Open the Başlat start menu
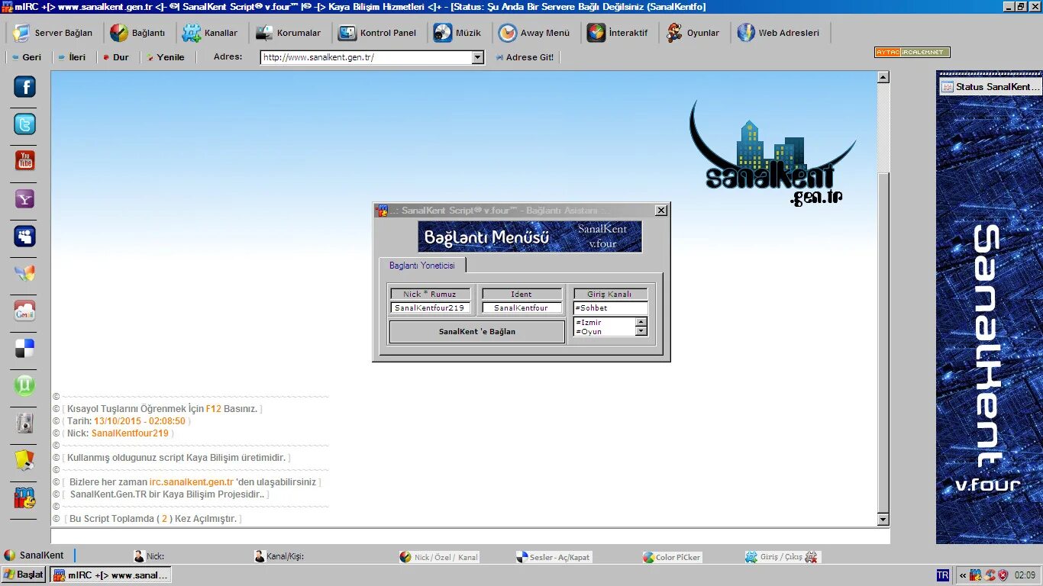The height and width of the screenshot is (586, 1043). [24, 575]
